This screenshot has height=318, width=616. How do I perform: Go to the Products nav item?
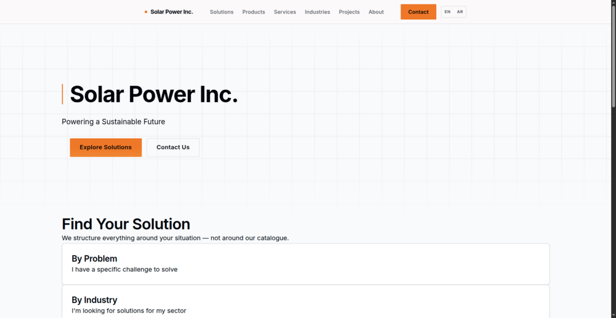click(253, 12)
